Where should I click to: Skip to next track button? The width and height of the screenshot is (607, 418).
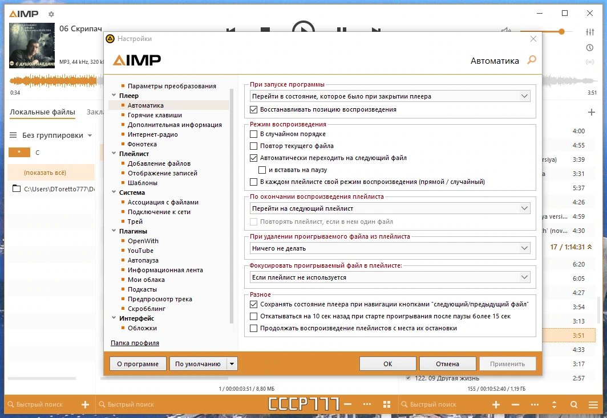click(376, 30)
